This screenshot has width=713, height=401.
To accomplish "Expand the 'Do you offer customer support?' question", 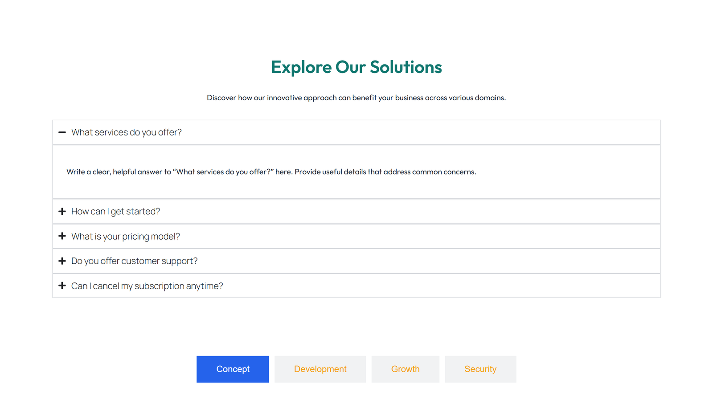I will (134, 261).
